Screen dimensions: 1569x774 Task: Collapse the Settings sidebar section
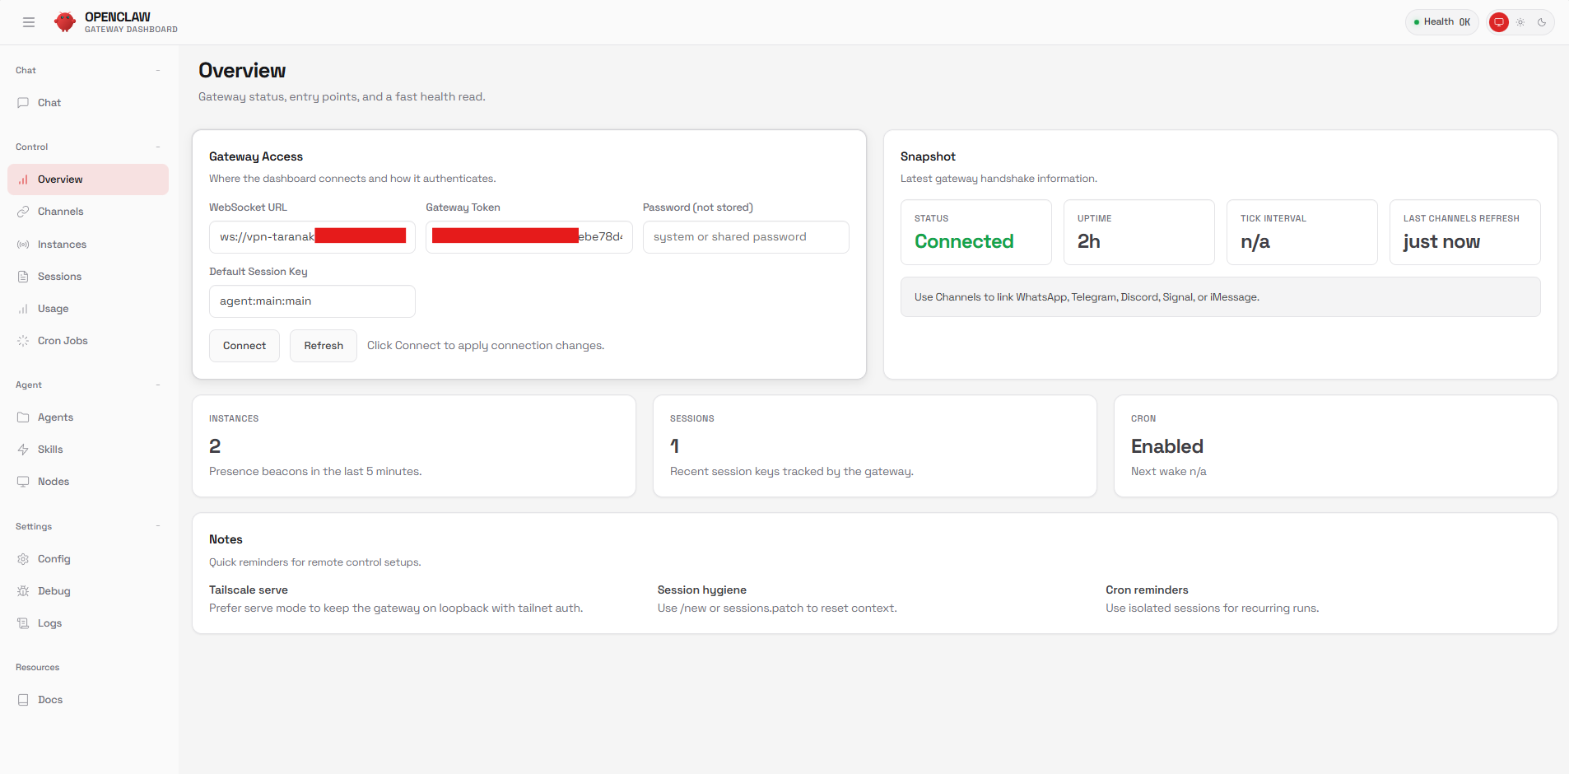(x=157, y=526)
